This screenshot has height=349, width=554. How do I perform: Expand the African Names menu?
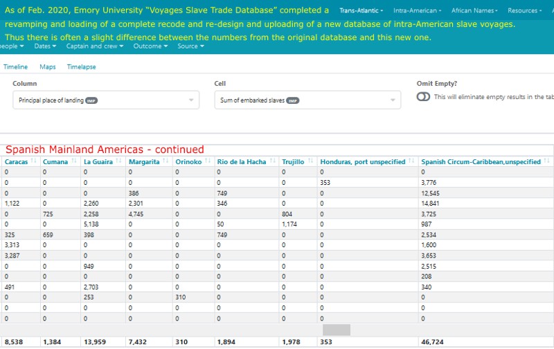click(473, 10)
